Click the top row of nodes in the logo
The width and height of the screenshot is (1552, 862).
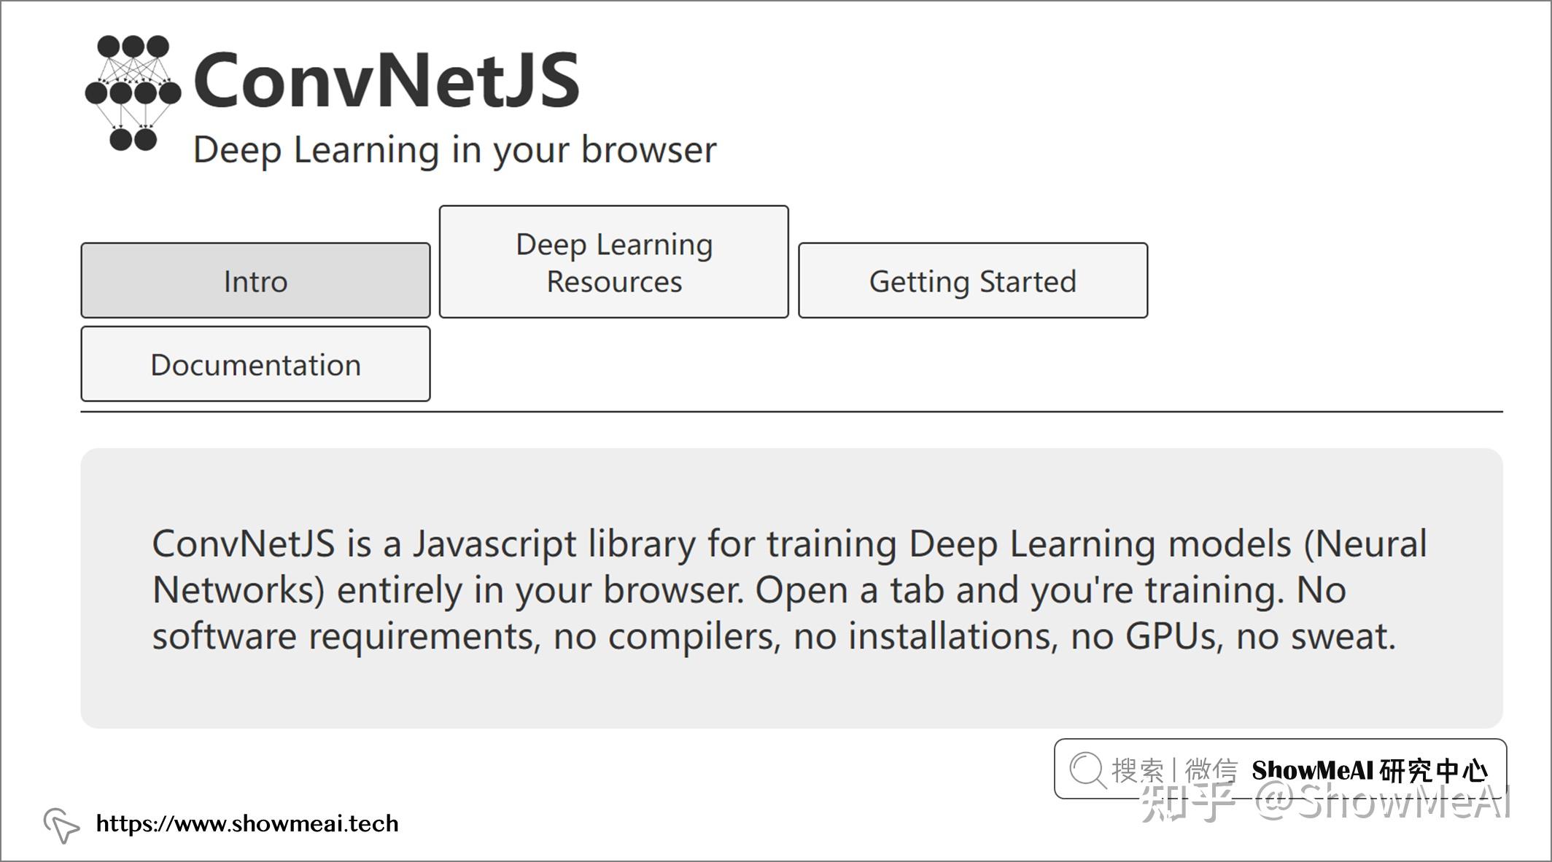pos(133,47)
